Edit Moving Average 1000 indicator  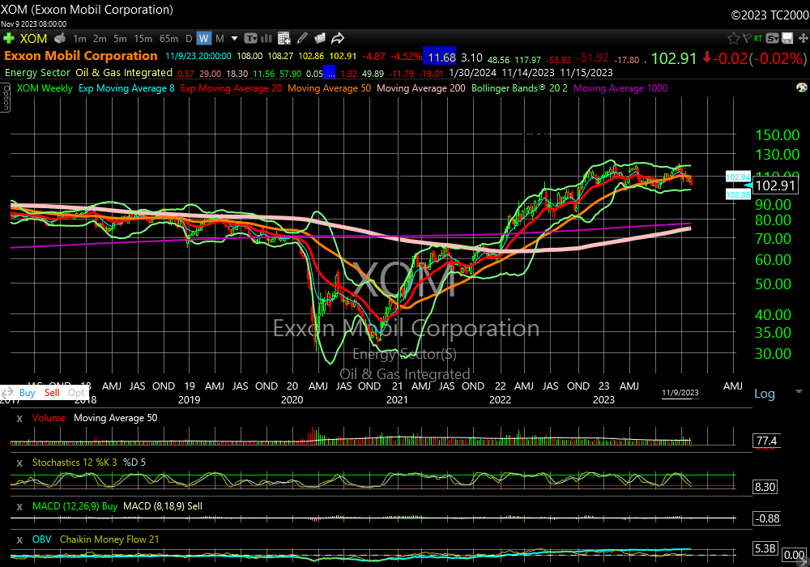tap(620, 88)
